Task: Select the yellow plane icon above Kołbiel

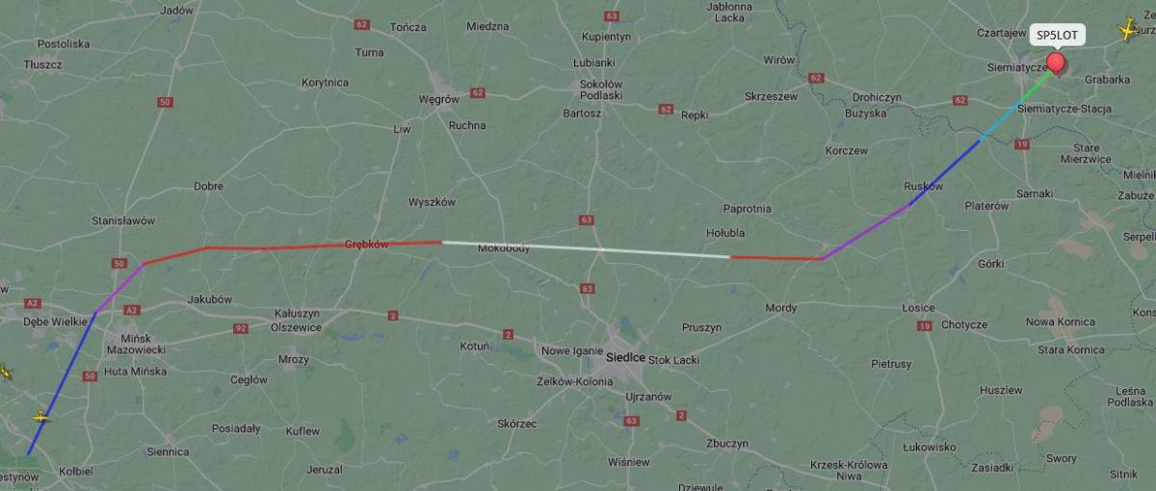Action: 40,417
